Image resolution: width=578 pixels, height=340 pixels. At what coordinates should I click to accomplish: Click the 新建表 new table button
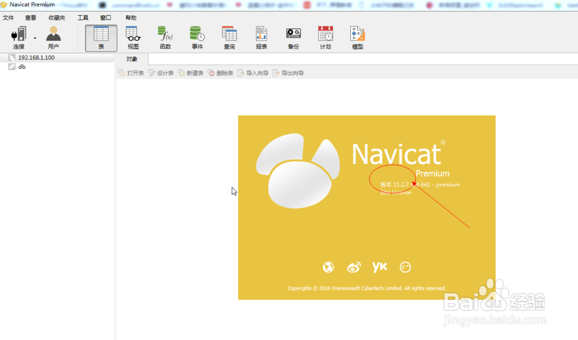click(x=191, y=73)
